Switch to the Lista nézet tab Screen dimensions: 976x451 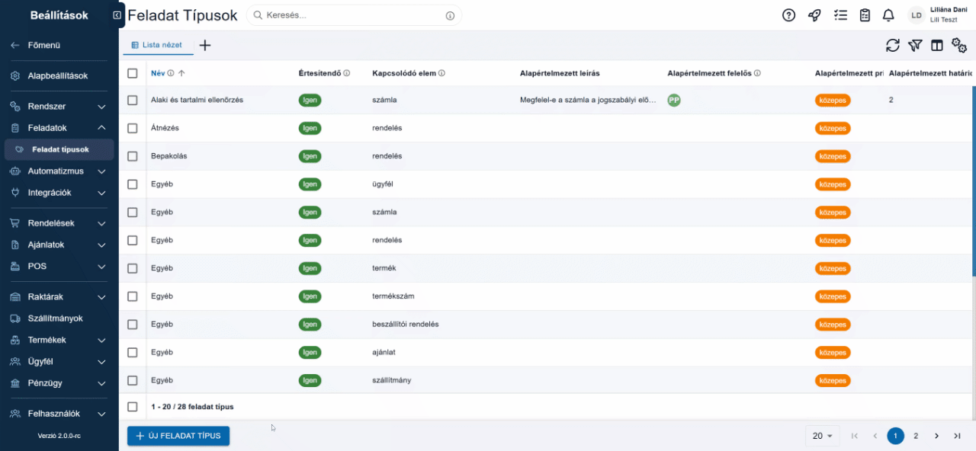tap(158, 45)
